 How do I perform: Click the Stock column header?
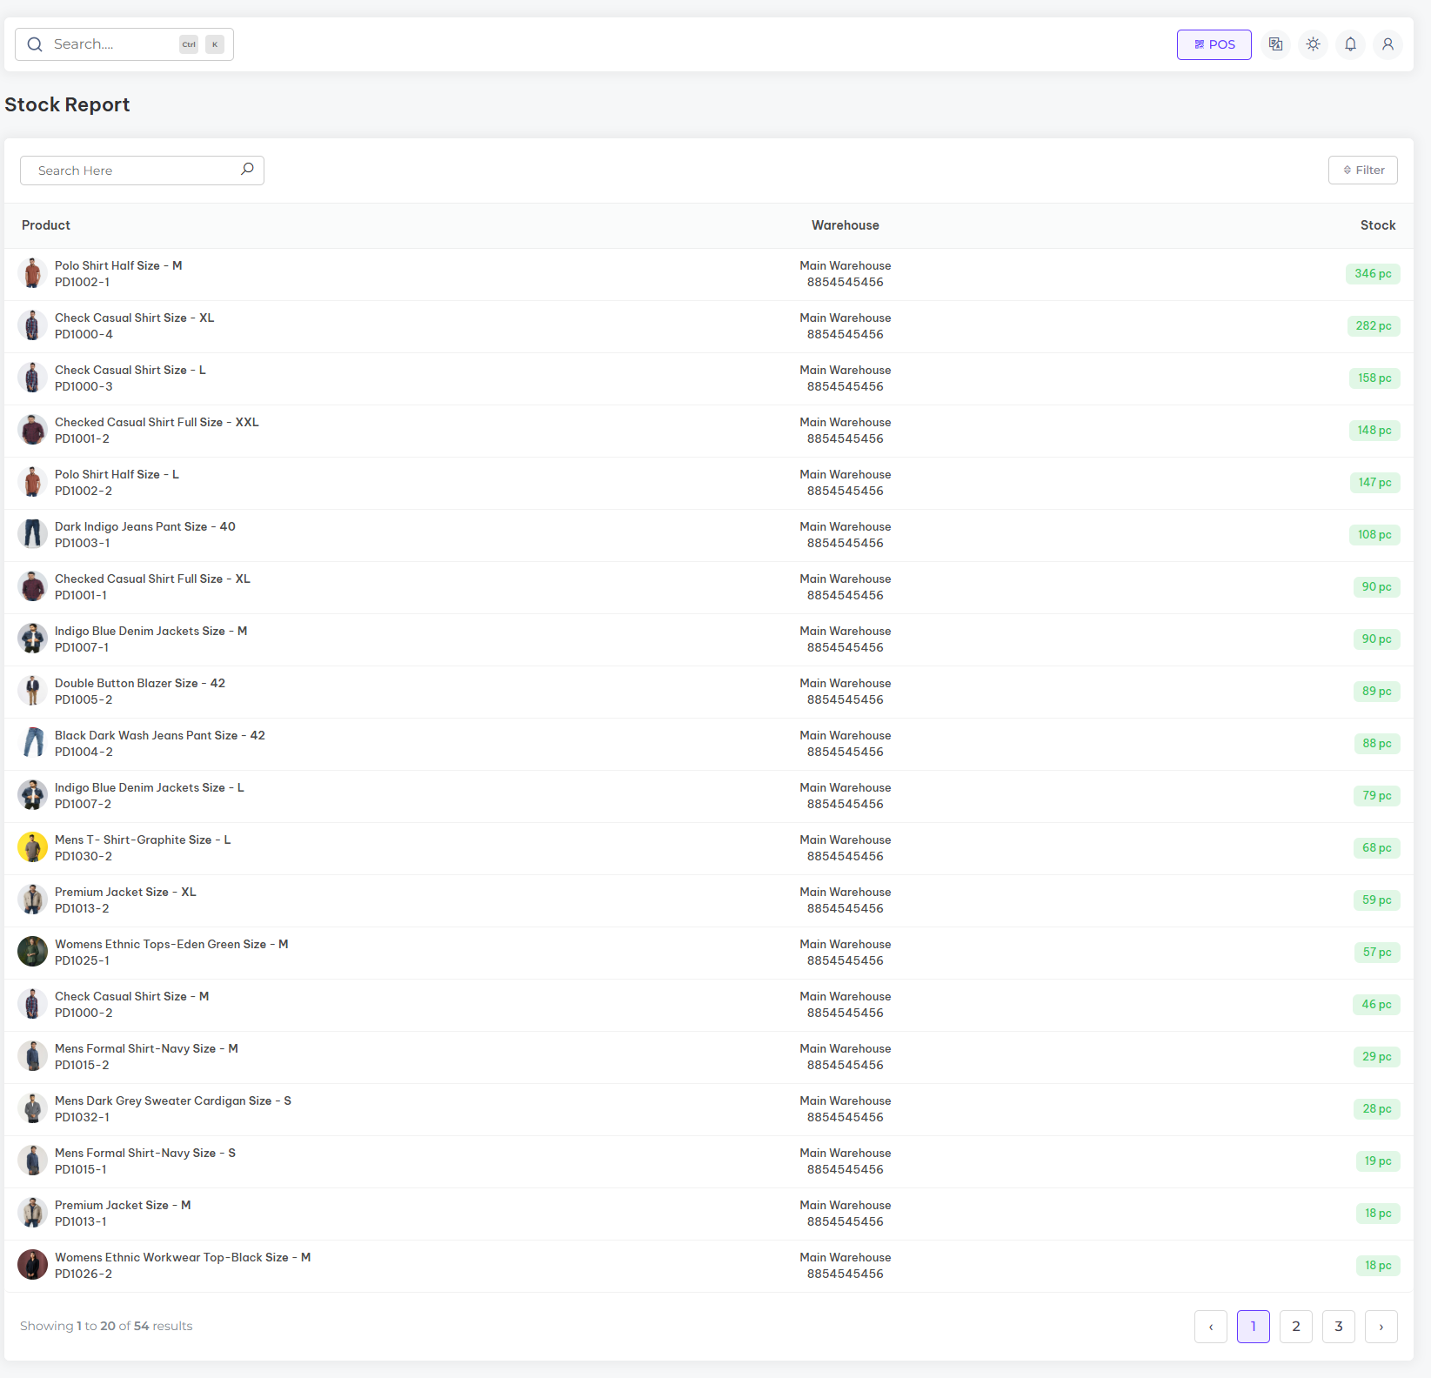(1377, 225)
